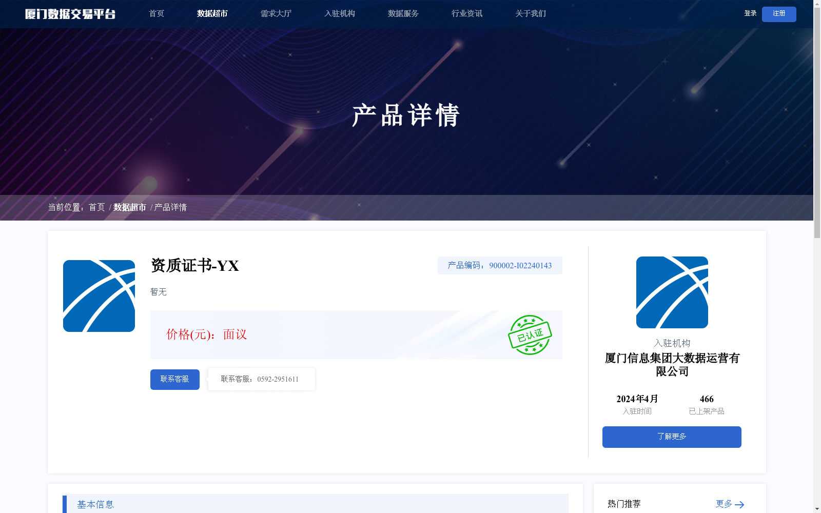This screenshot has height=513, width=821.
Task: Click the 联系客服 0592-2951611 phone tooltip
Action: pyautogui.click(x=262, y=379)
